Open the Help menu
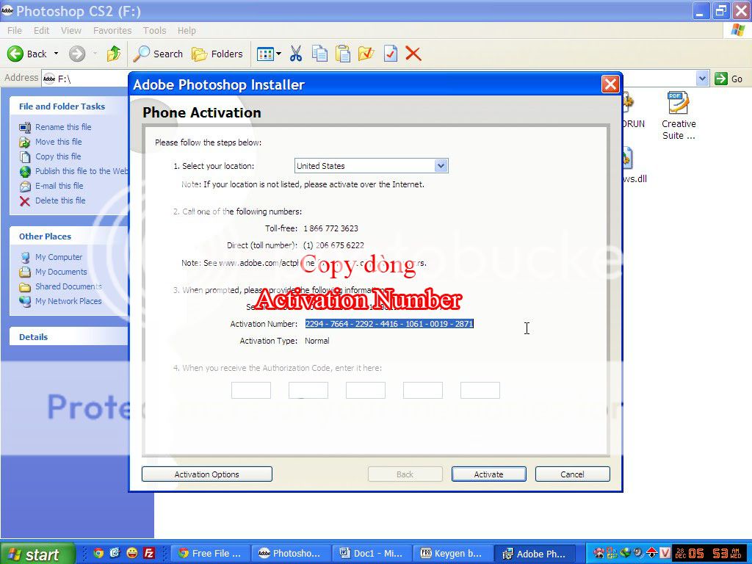The image size is (752, 564). click(187, 30)
